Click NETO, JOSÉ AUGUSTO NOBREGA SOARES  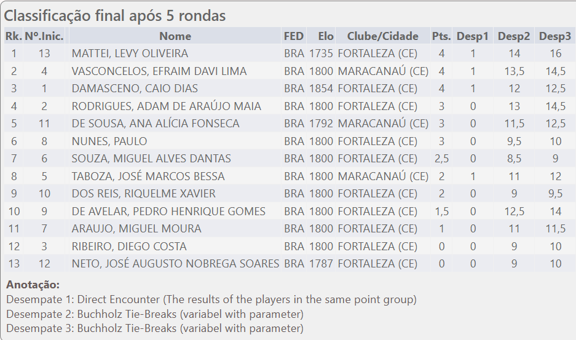pyautogui.click(x=175, y=264)
